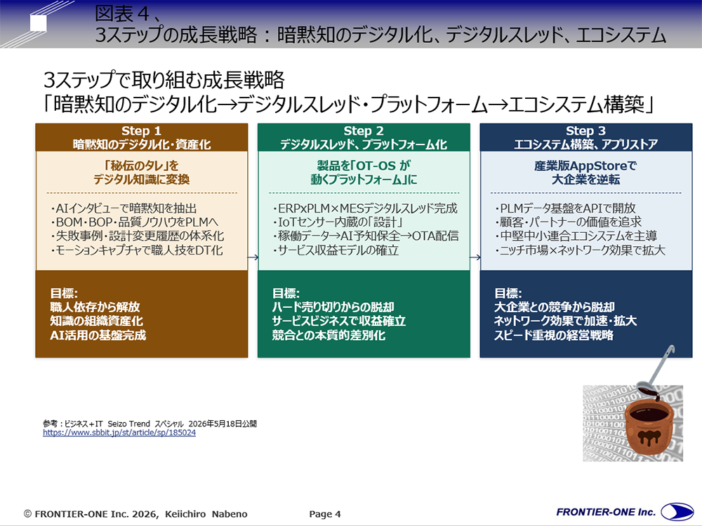Click the line 顧客・パートナーの価値を追求

point(568,222)
